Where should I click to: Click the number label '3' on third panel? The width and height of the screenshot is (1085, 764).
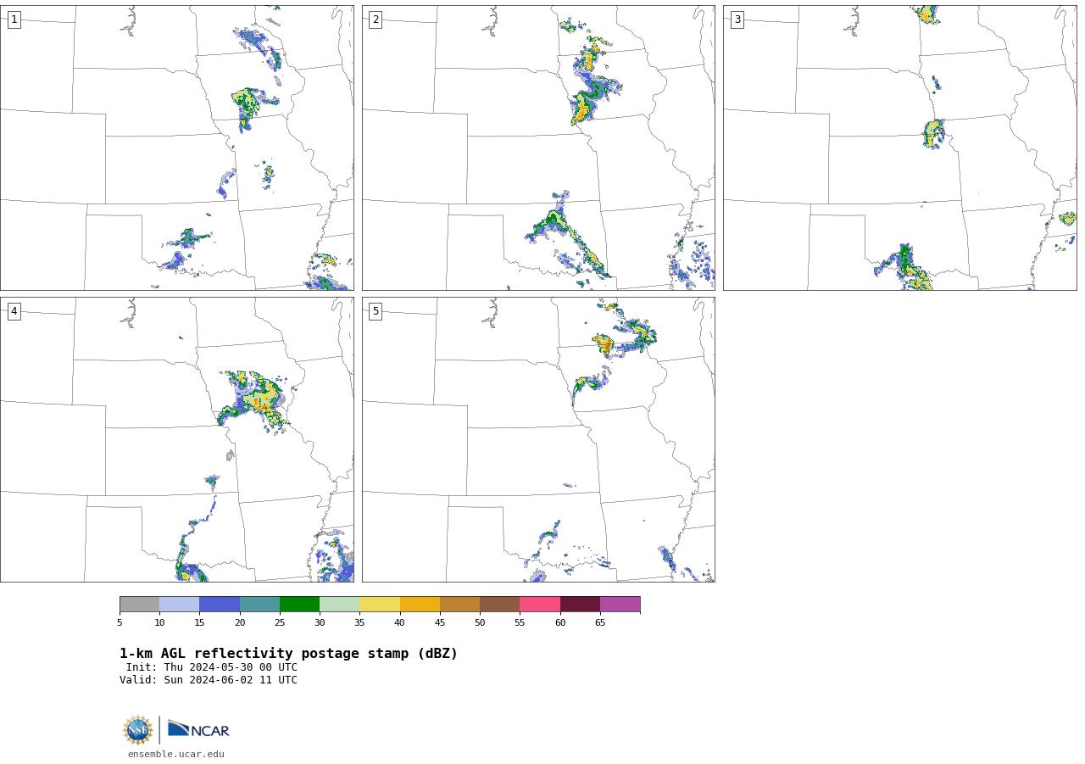(737, 20)
